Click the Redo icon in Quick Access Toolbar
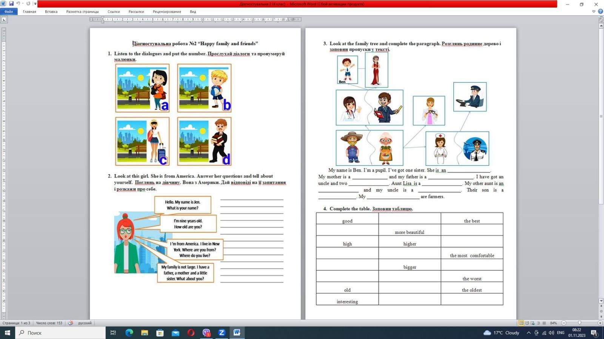 pos(28,4)
